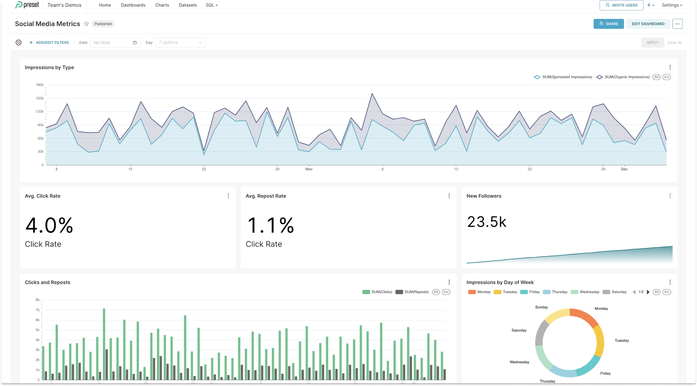Open the dashboard more options ellipsis button
This screenshot has width=697, height=386.
[677, 24]
